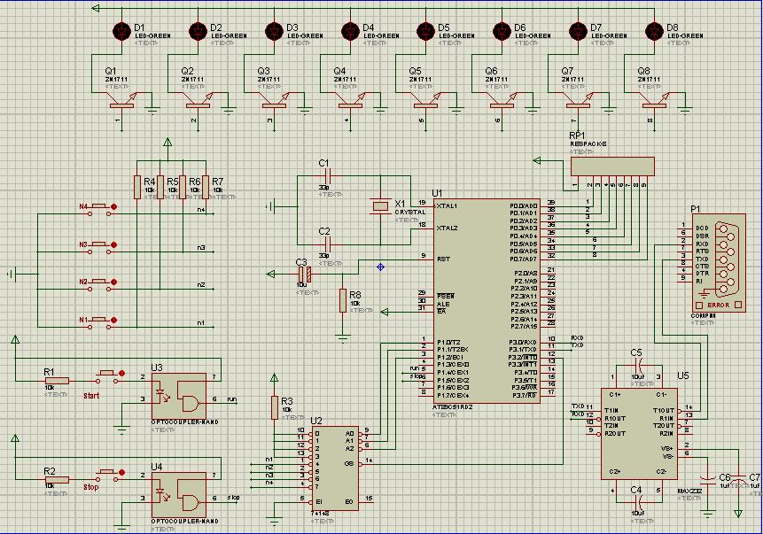Click the 'GS' pin label on U2
Viewport: 763px width, 534px height.
(x=349, y=464)
